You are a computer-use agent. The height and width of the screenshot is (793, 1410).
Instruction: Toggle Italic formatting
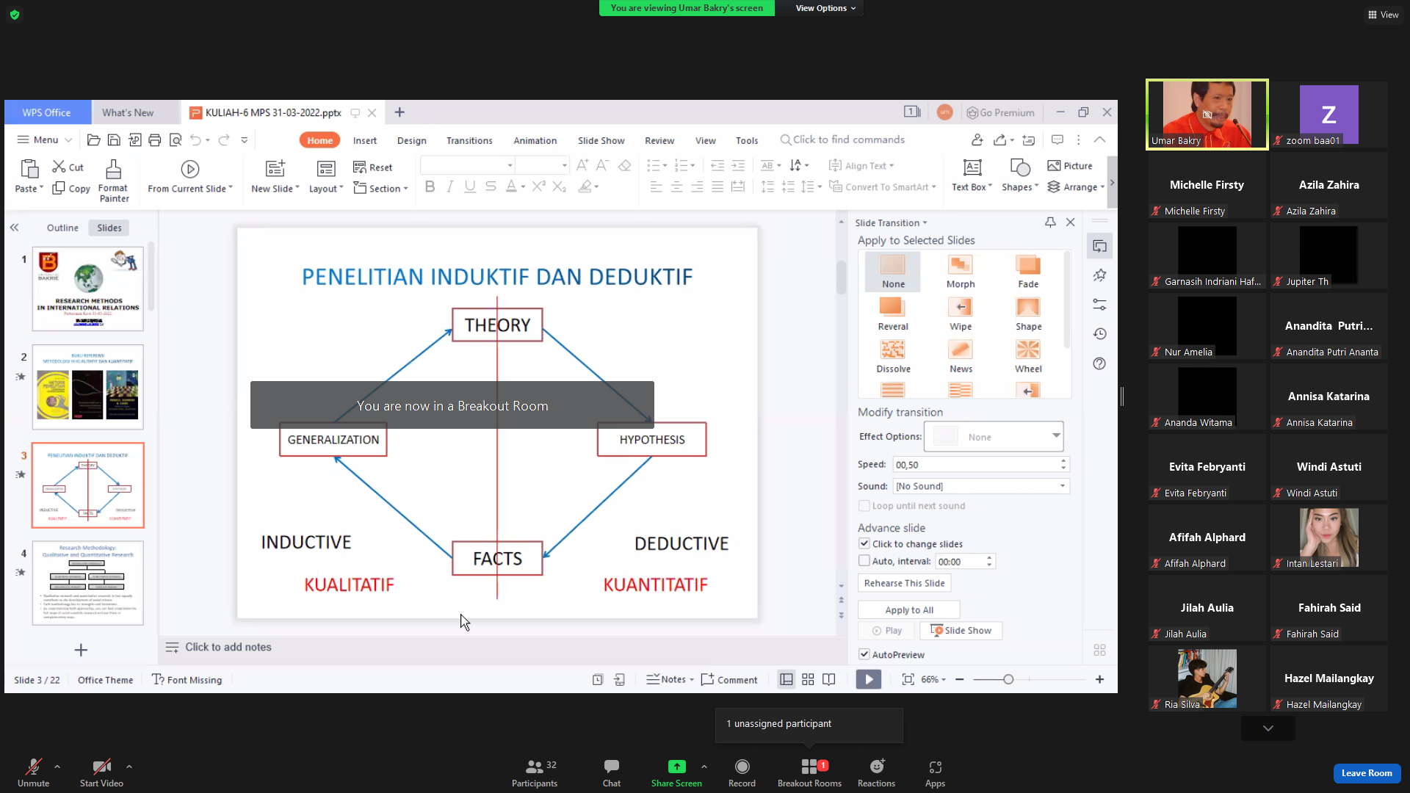(450, 187)
